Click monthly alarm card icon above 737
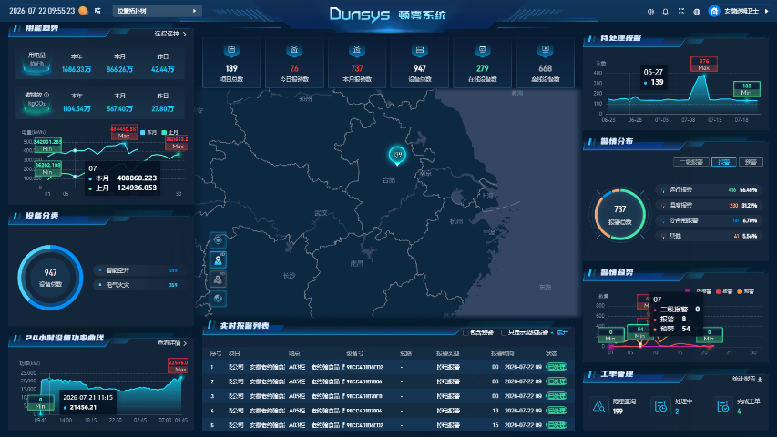Viewport: 777px width, 437px height. [357, 50]
